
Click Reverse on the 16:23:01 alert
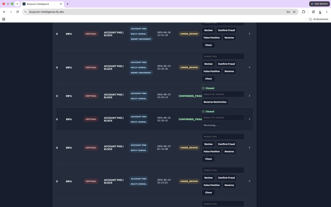tap(229, 185)
